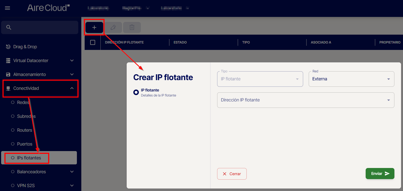Click the plus icon to add floating IP
Screen dimensions: 403x191
[x=94, y=27]
